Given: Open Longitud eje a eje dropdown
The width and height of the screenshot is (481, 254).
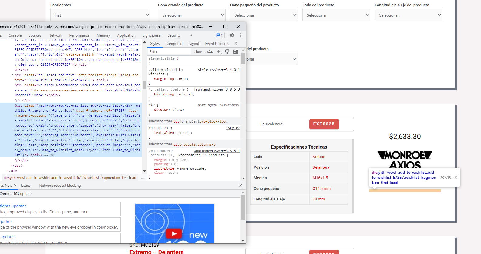Looking at the screenshot, I should click(409, 15).
